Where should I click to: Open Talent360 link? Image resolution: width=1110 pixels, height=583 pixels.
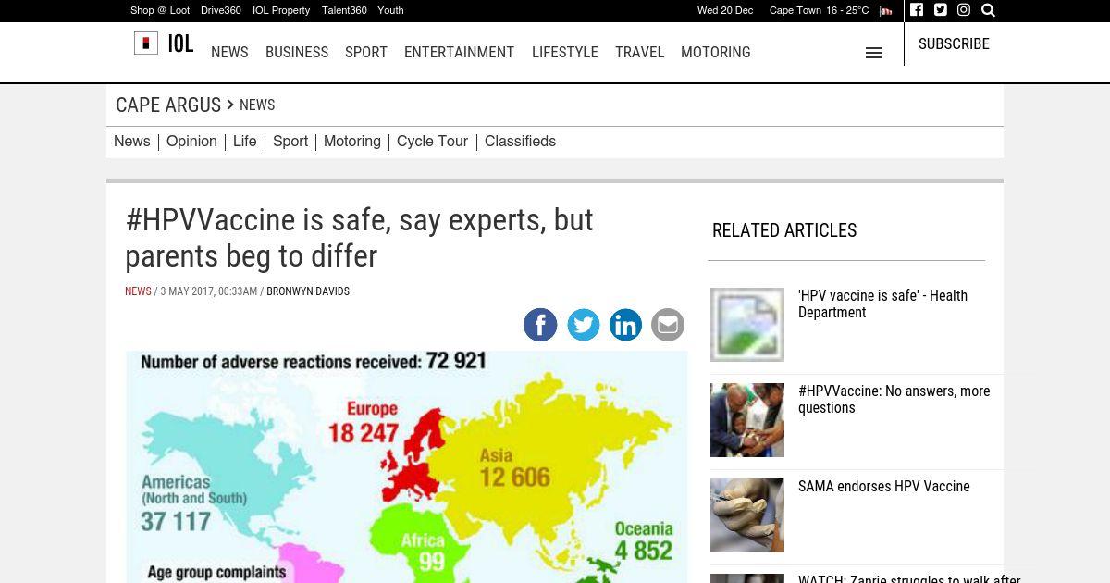tap(344, 10)
